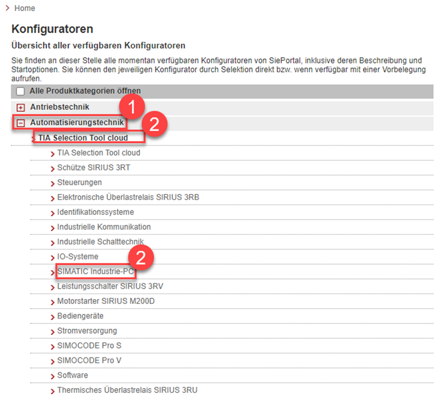Screen dimensions: 438x396
Task: Click chevron arrow before Schütze SIRIUS 3RT
Action: point(52,169)
